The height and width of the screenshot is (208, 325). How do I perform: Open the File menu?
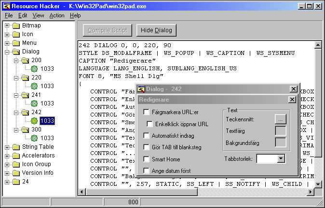[9, 15]
